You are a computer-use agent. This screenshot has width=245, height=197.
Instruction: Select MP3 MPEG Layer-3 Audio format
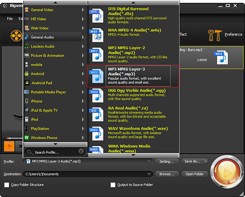[134, 76]
